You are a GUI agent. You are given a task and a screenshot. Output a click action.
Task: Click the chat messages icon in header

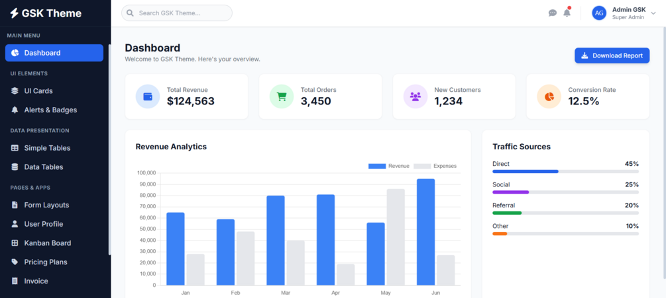pyautogui.click(x=552, y=13)
